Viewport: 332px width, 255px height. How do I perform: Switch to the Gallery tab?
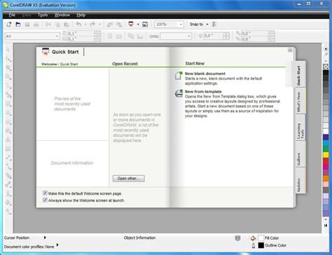click(300, 155)
